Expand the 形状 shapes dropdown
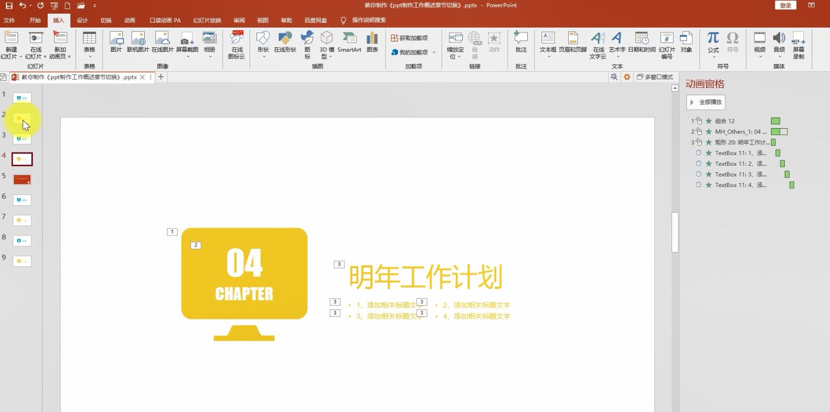This screenshot has height=412, width=830. click(263, 56)
